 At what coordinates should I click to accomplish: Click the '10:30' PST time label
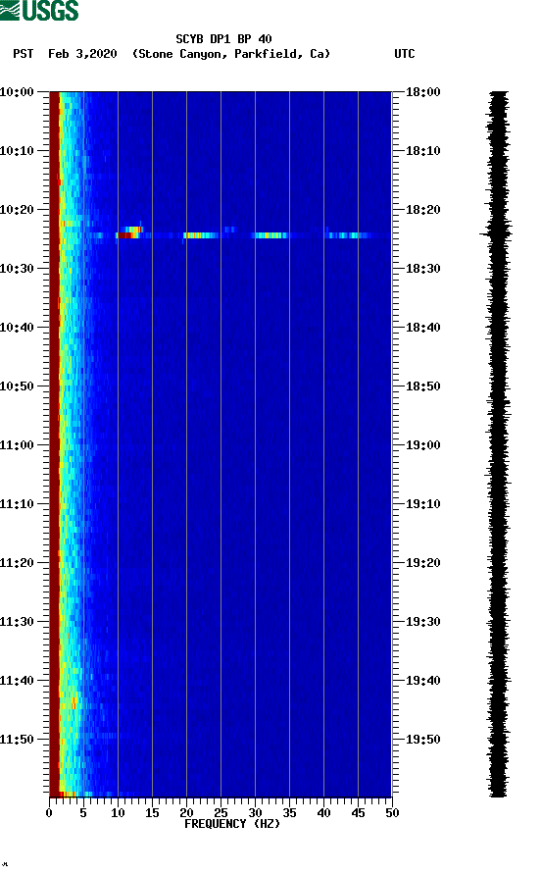17,269
